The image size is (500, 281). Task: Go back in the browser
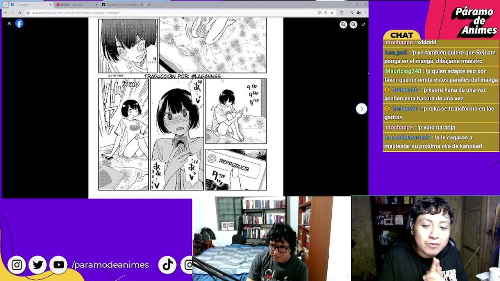(x=5, y=12)
